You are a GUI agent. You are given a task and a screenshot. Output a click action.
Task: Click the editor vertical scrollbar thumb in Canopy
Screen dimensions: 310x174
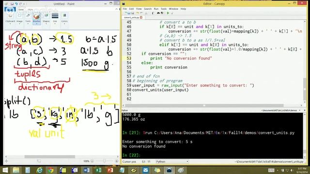pos(305,89)
